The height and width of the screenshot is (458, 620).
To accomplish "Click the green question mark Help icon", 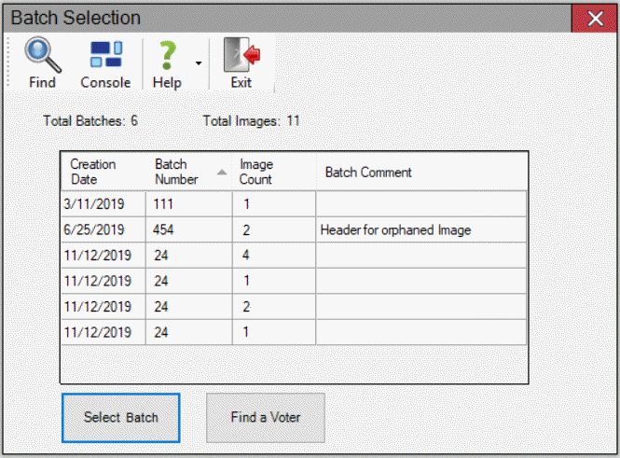I will (168, 56).
